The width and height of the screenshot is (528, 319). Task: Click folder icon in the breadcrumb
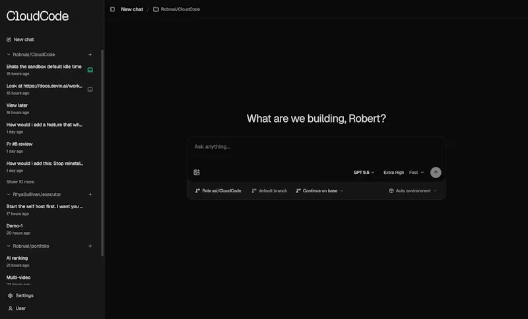coord(156,9)
